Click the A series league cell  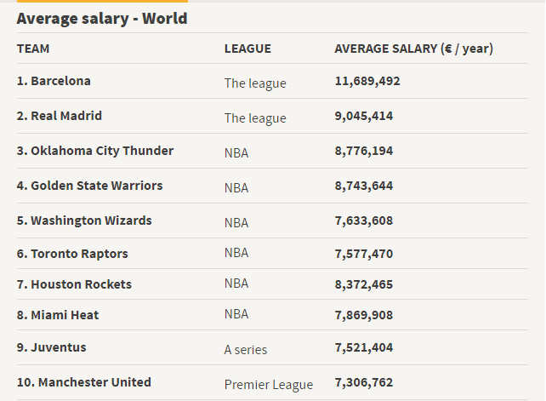[246, 350]
